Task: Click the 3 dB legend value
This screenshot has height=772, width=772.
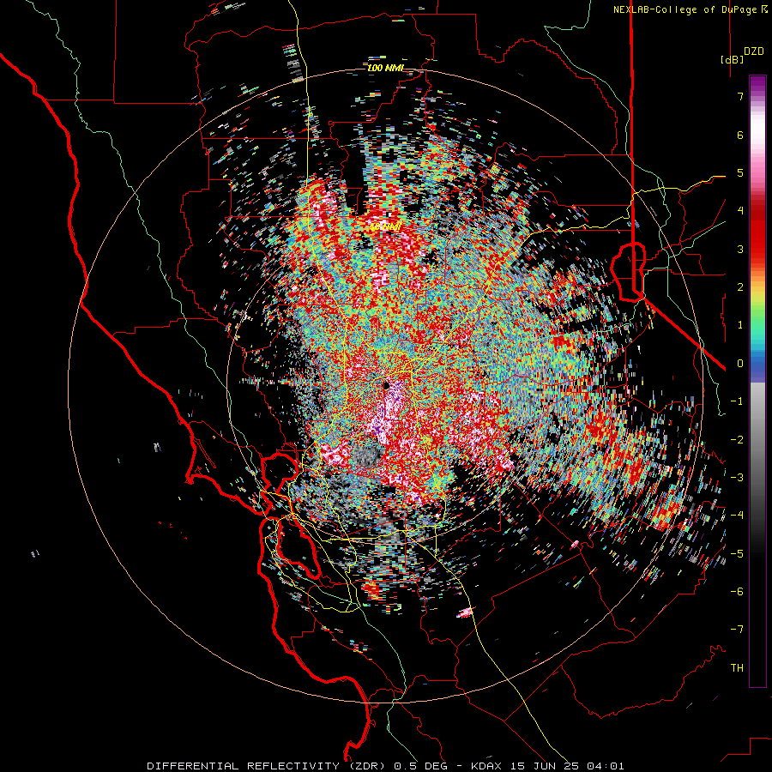Action: 740,249
